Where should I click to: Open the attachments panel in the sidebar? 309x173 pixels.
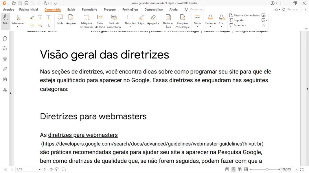click(5, 69)
